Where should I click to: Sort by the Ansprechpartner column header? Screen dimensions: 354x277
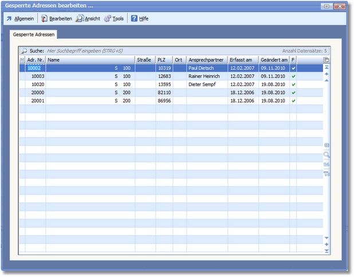[x=206, y=60]
